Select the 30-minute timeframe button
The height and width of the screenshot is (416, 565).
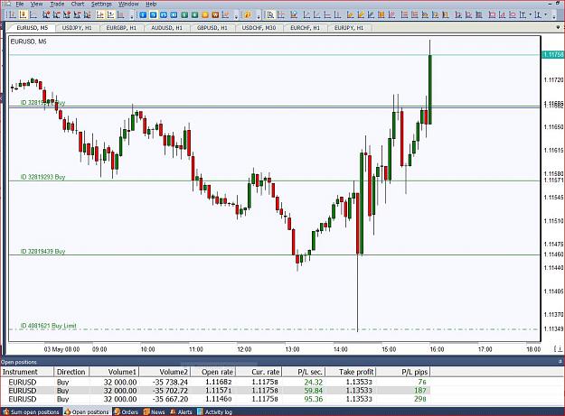(174, 14)
